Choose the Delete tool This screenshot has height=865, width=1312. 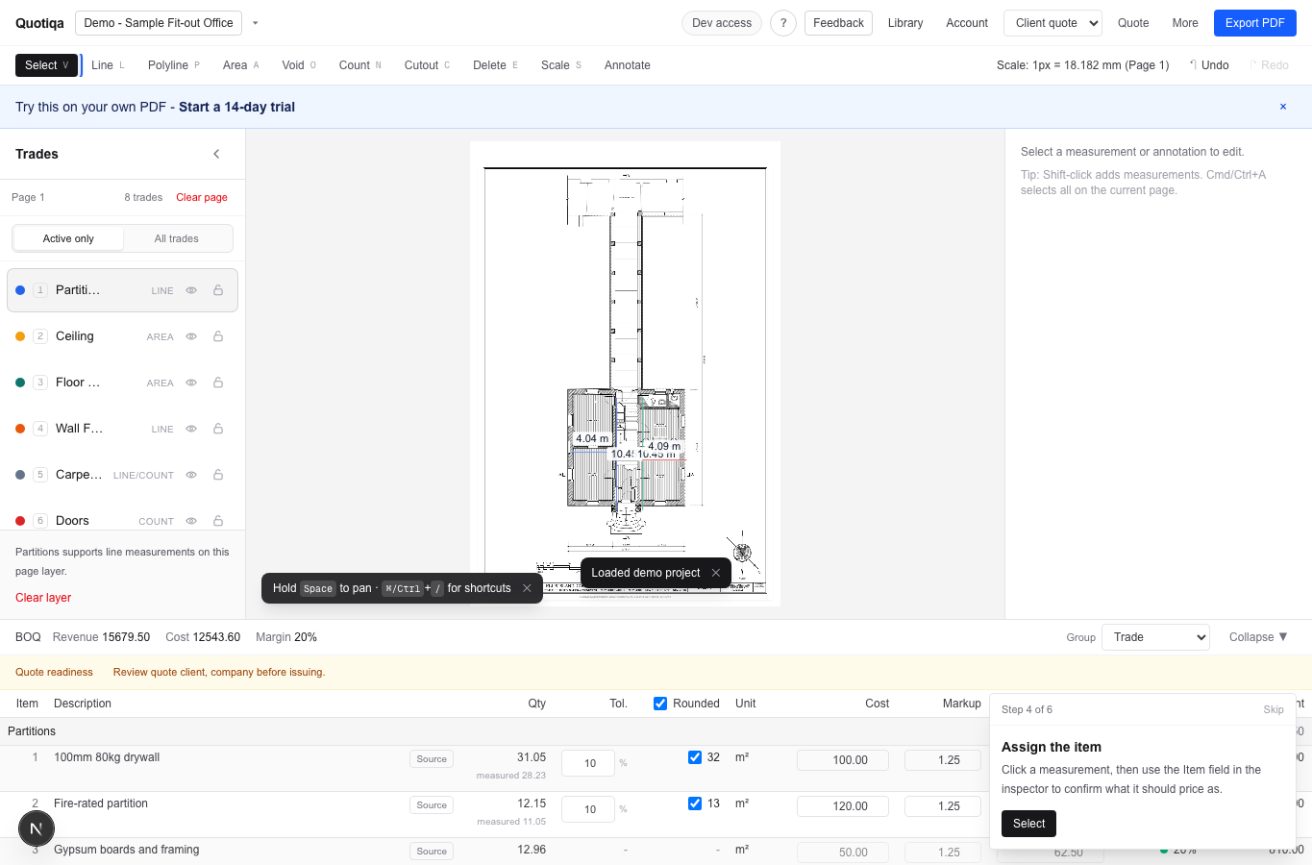pyautogui.click(x=495, y=65)
